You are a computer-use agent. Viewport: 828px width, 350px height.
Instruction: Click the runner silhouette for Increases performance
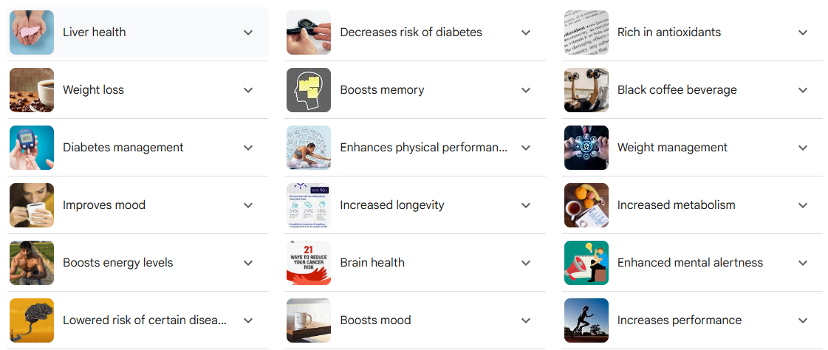click(586, 320)
